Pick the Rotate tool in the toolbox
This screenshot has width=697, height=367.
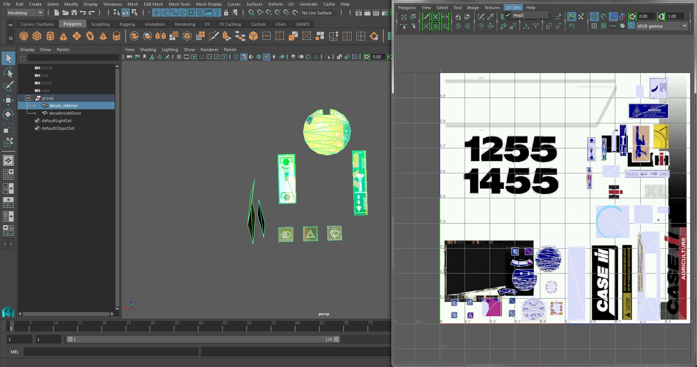point(8,114)
